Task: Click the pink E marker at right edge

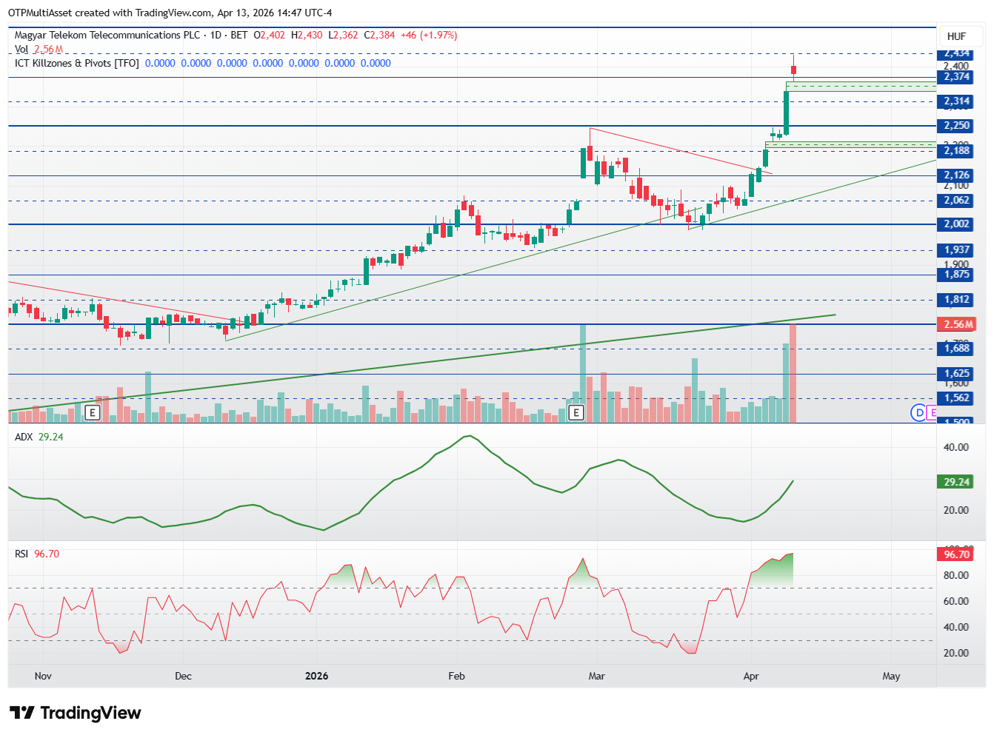Action: (932, 412)
